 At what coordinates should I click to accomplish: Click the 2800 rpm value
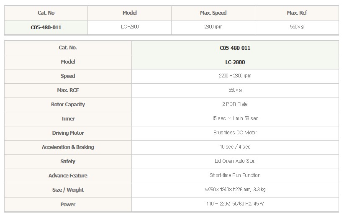[x=213, y=27]
